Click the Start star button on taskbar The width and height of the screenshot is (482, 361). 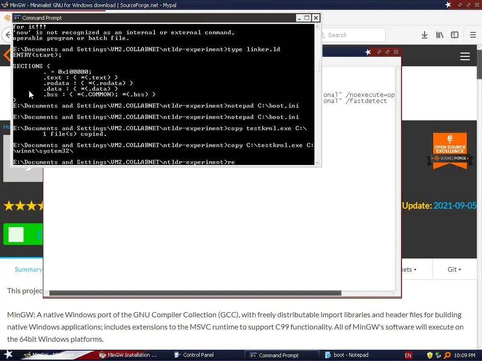pyautogui.click(x=8, y=354)
